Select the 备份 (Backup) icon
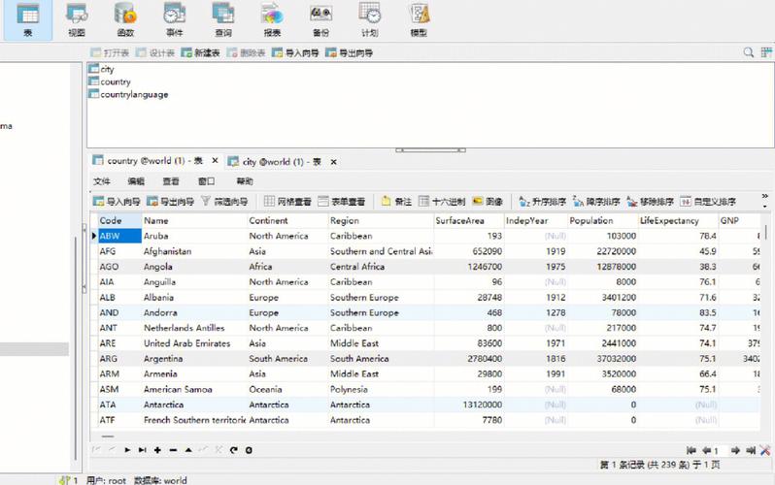775x485 pixels. (x=320, y=19)
